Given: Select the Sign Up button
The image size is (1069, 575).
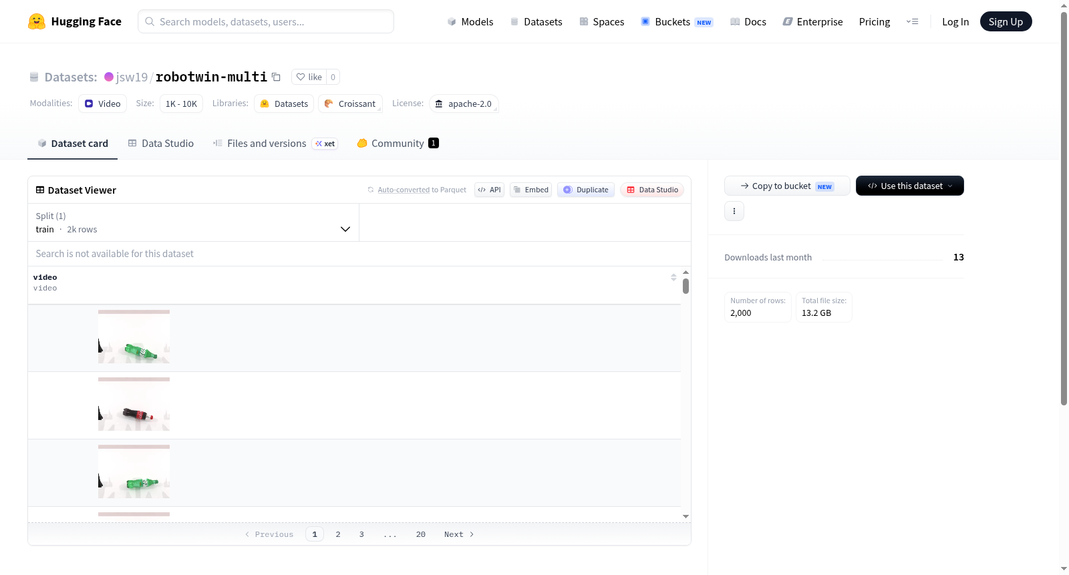Looking at the screenshot, I should point(1006,21).
